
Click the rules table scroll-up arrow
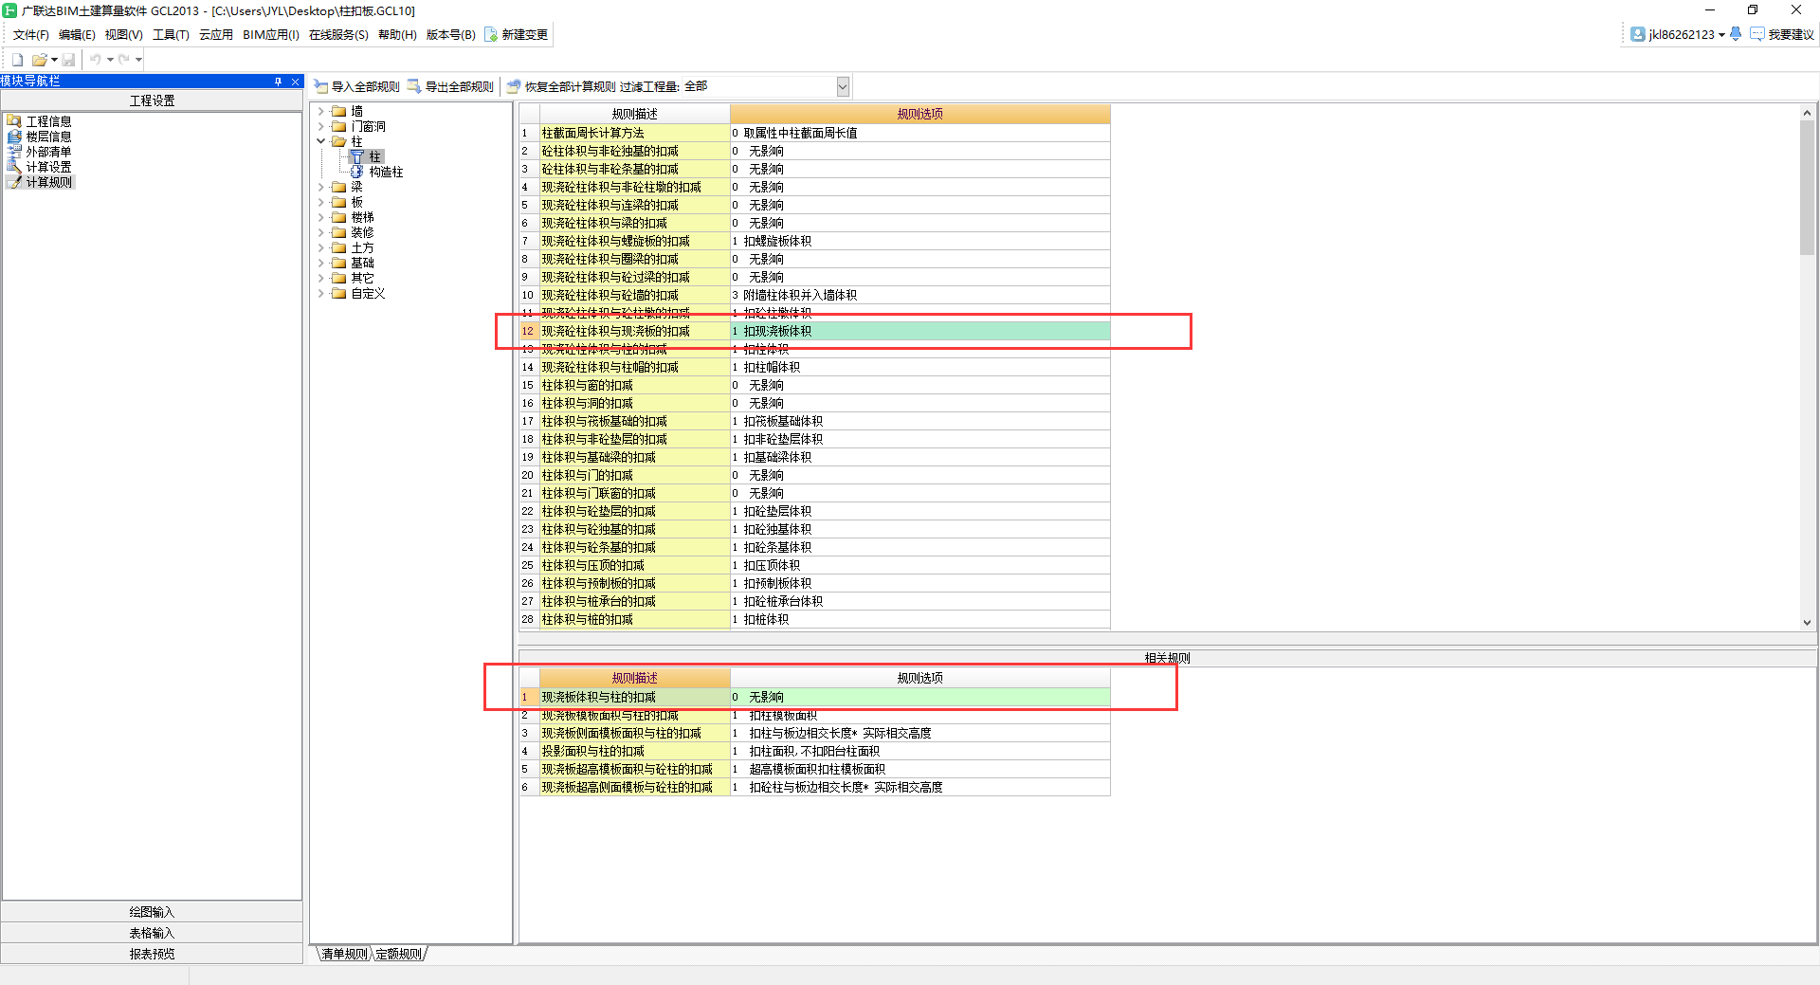pyautogui.click(x=1807, y=112)
